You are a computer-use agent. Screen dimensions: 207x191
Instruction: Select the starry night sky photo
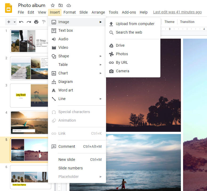[x=144, y=104]
